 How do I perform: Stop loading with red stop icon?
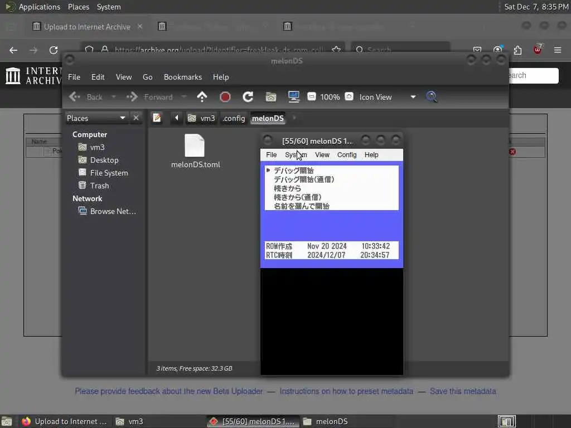(x=225, y=97)
